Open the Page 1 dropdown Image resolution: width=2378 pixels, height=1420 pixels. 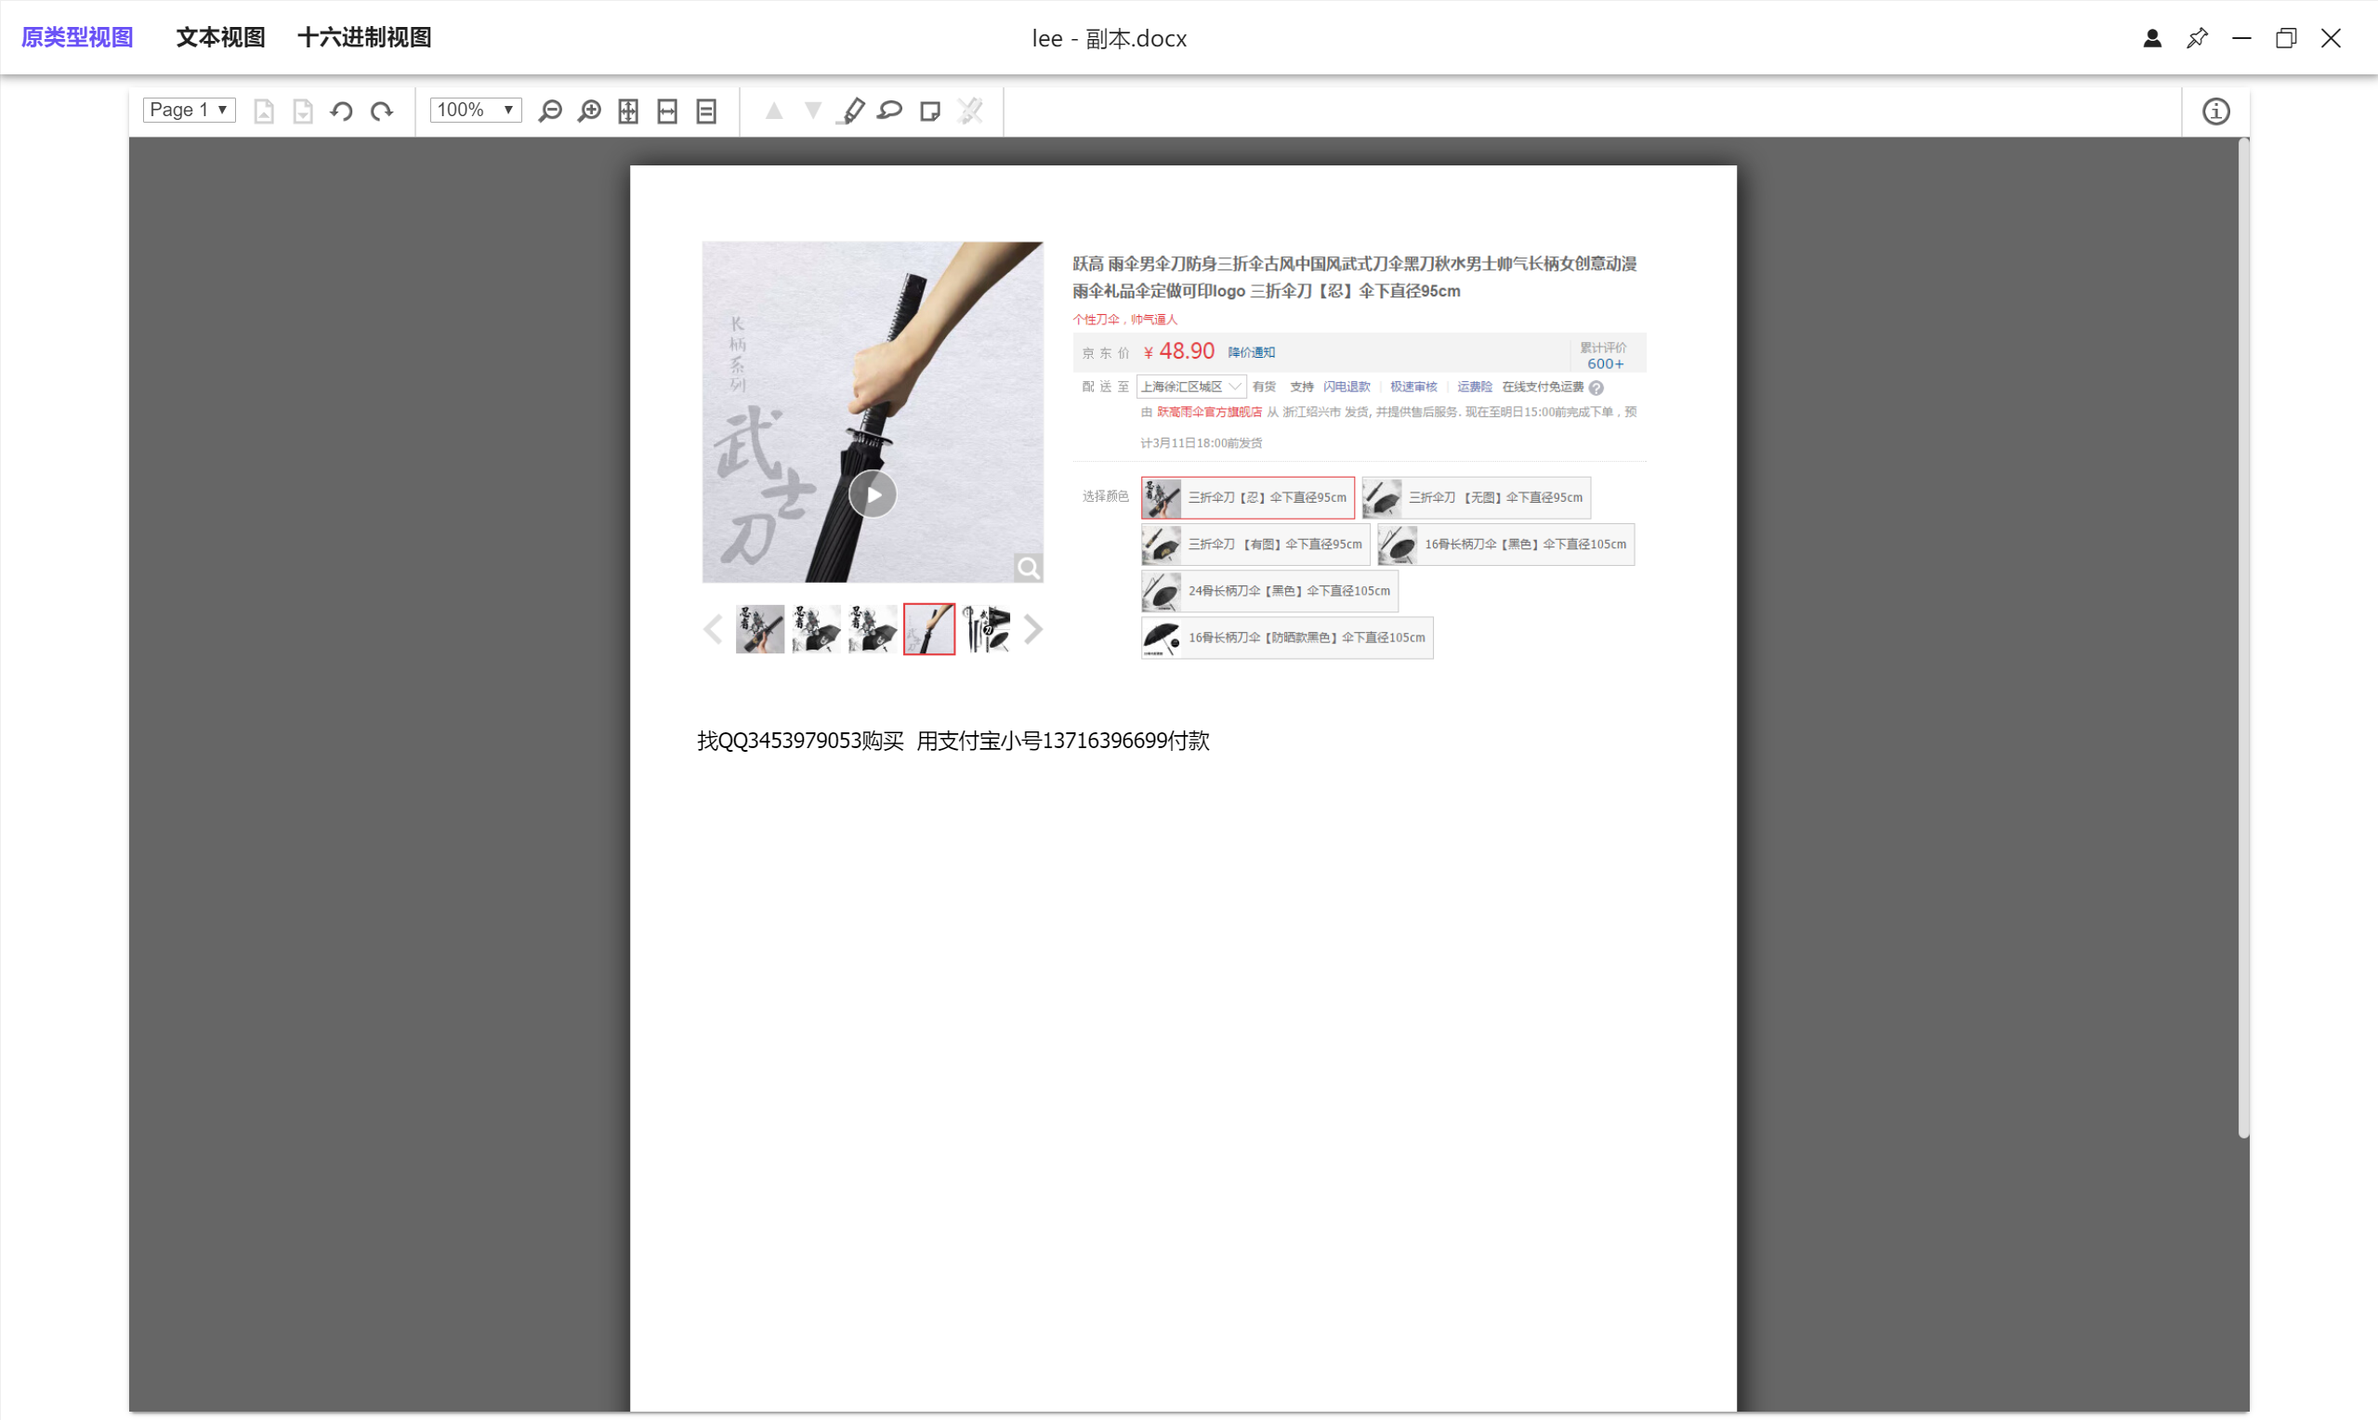click(190, 110)
